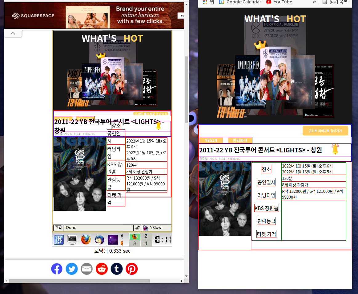Select desktop 2 in the pager

[146, 236]
